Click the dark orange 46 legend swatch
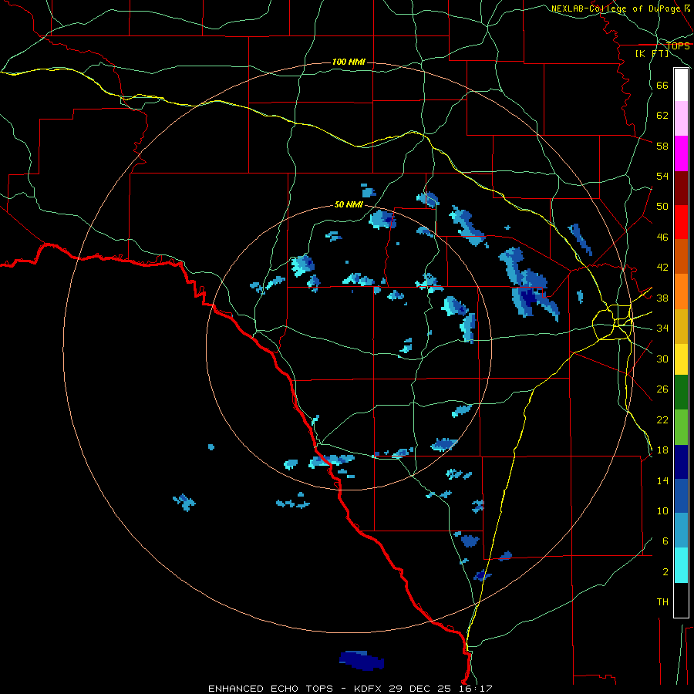The height and width of the screenshot is (694, 694). (x=681, y=257)
